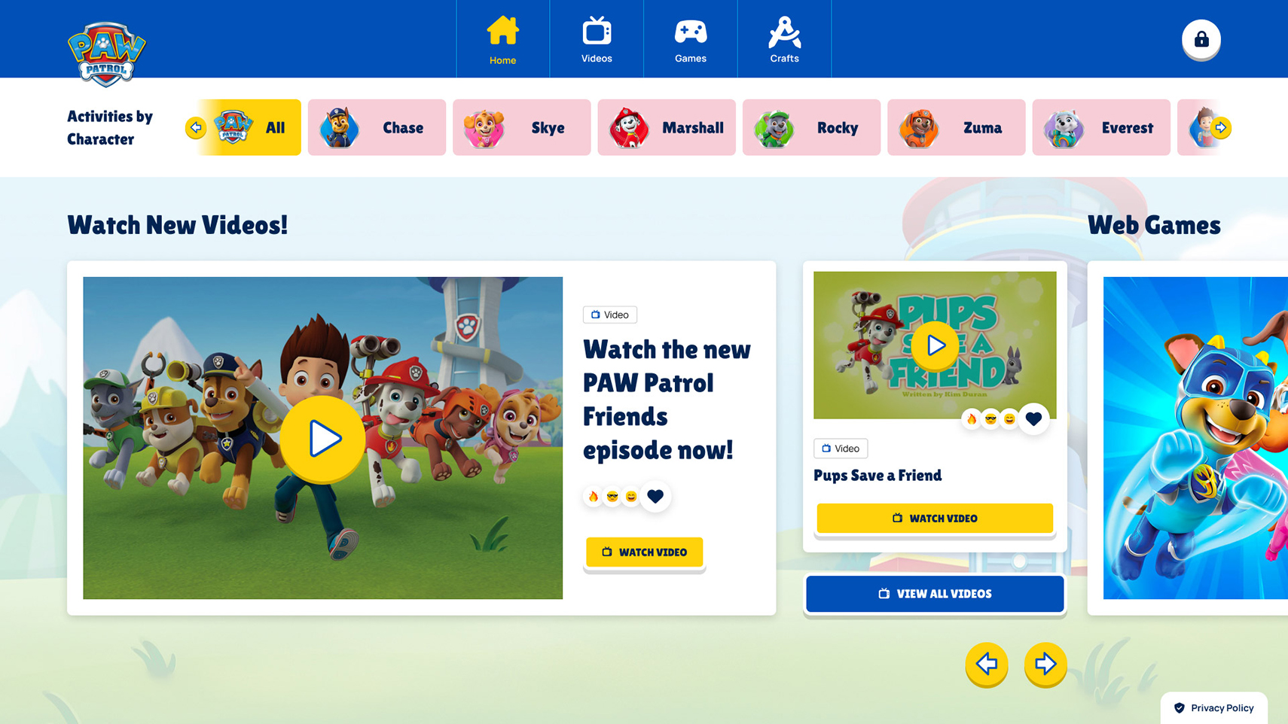Click the Pups Save a Friend title
The width and height of the screenshot is (1288, 724).
click(x=877, y=476)
